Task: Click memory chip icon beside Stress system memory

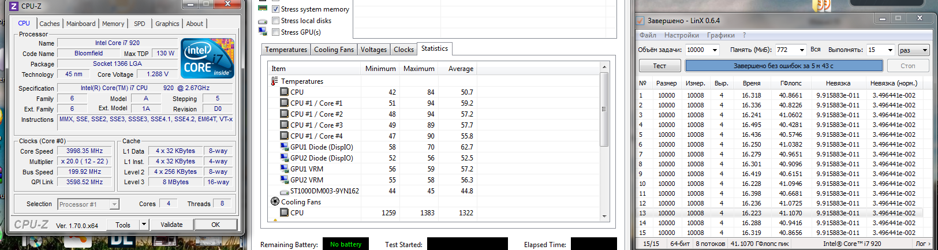Action: [x=263, y=9]
